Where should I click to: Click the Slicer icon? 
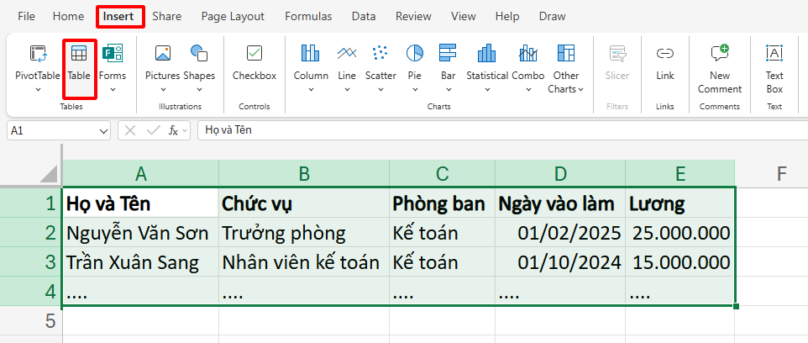pyautogui.click(x=617, y=54)
